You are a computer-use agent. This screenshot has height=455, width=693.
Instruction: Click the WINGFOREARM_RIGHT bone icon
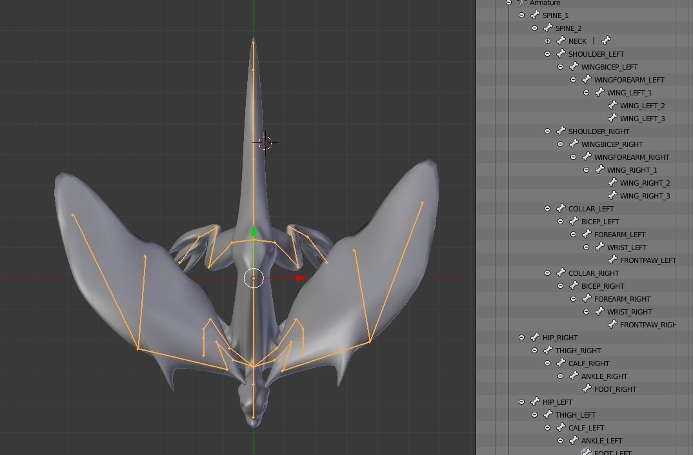tap(587, 157)
